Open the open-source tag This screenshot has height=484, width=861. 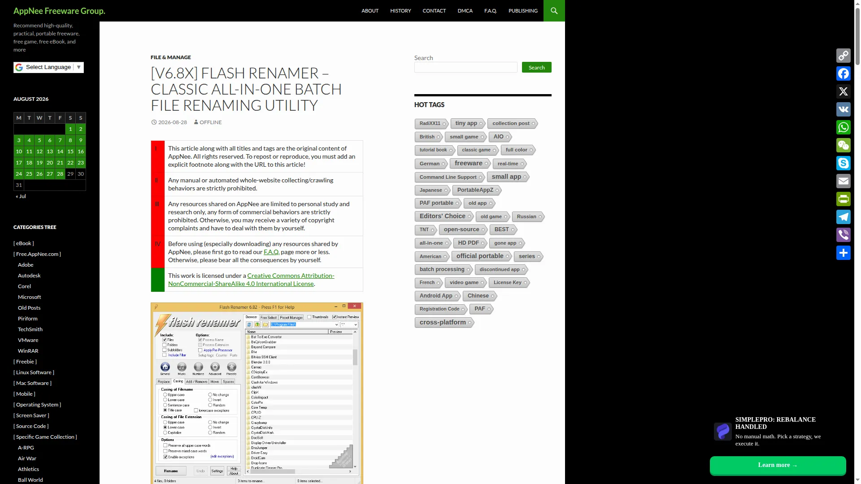tap(463, 229)
